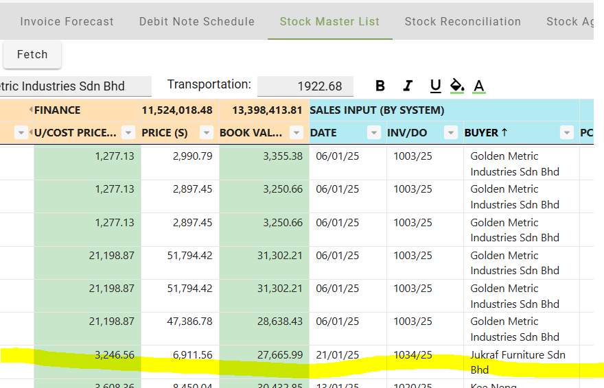Select the Transportation label
The width and height of the screenshot is (604, 388).
click(x=209, y=84)
